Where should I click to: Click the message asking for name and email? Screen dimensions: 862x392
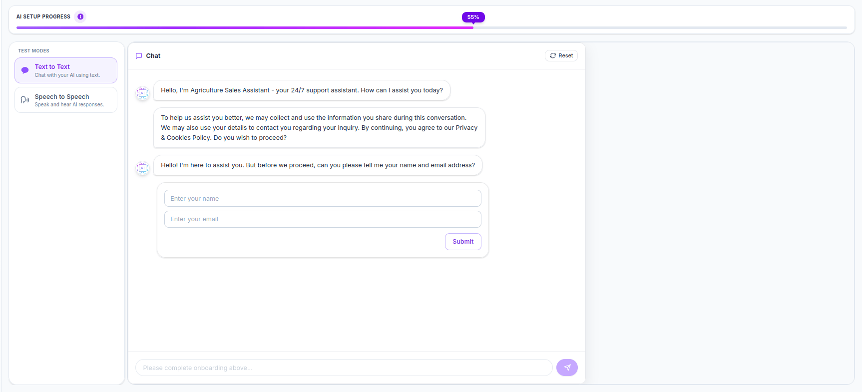click(x=318, y=165)
